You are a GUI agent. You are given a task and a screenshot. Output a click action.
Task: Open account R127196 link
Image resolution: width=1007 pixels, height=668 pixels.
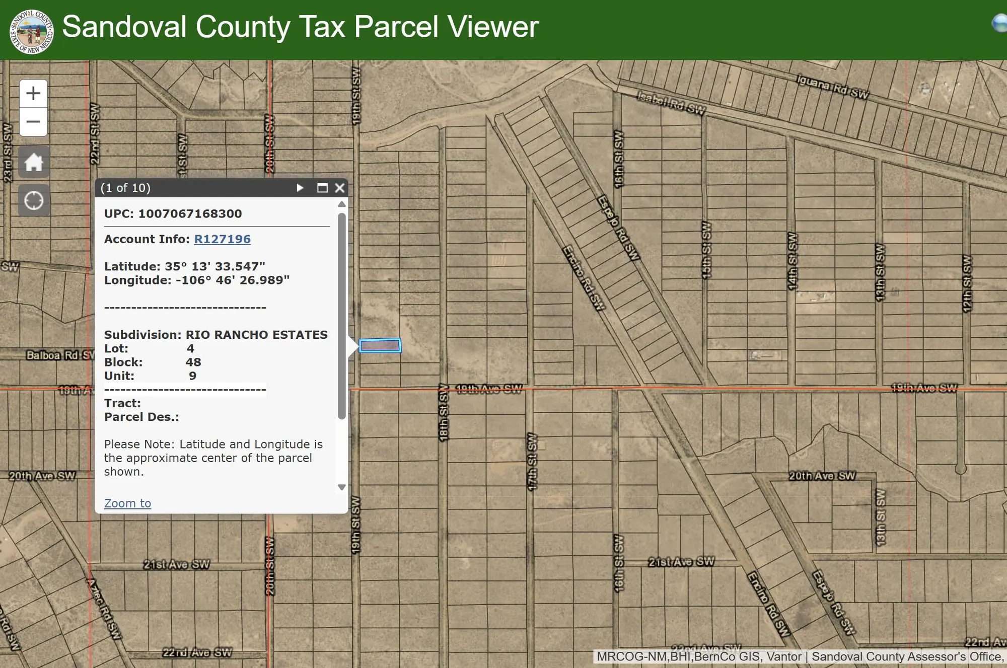pyautogui.click(x=222, y=239)
